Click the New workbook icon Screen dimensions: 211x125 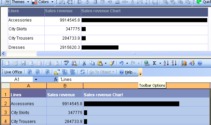click(8, 63)
